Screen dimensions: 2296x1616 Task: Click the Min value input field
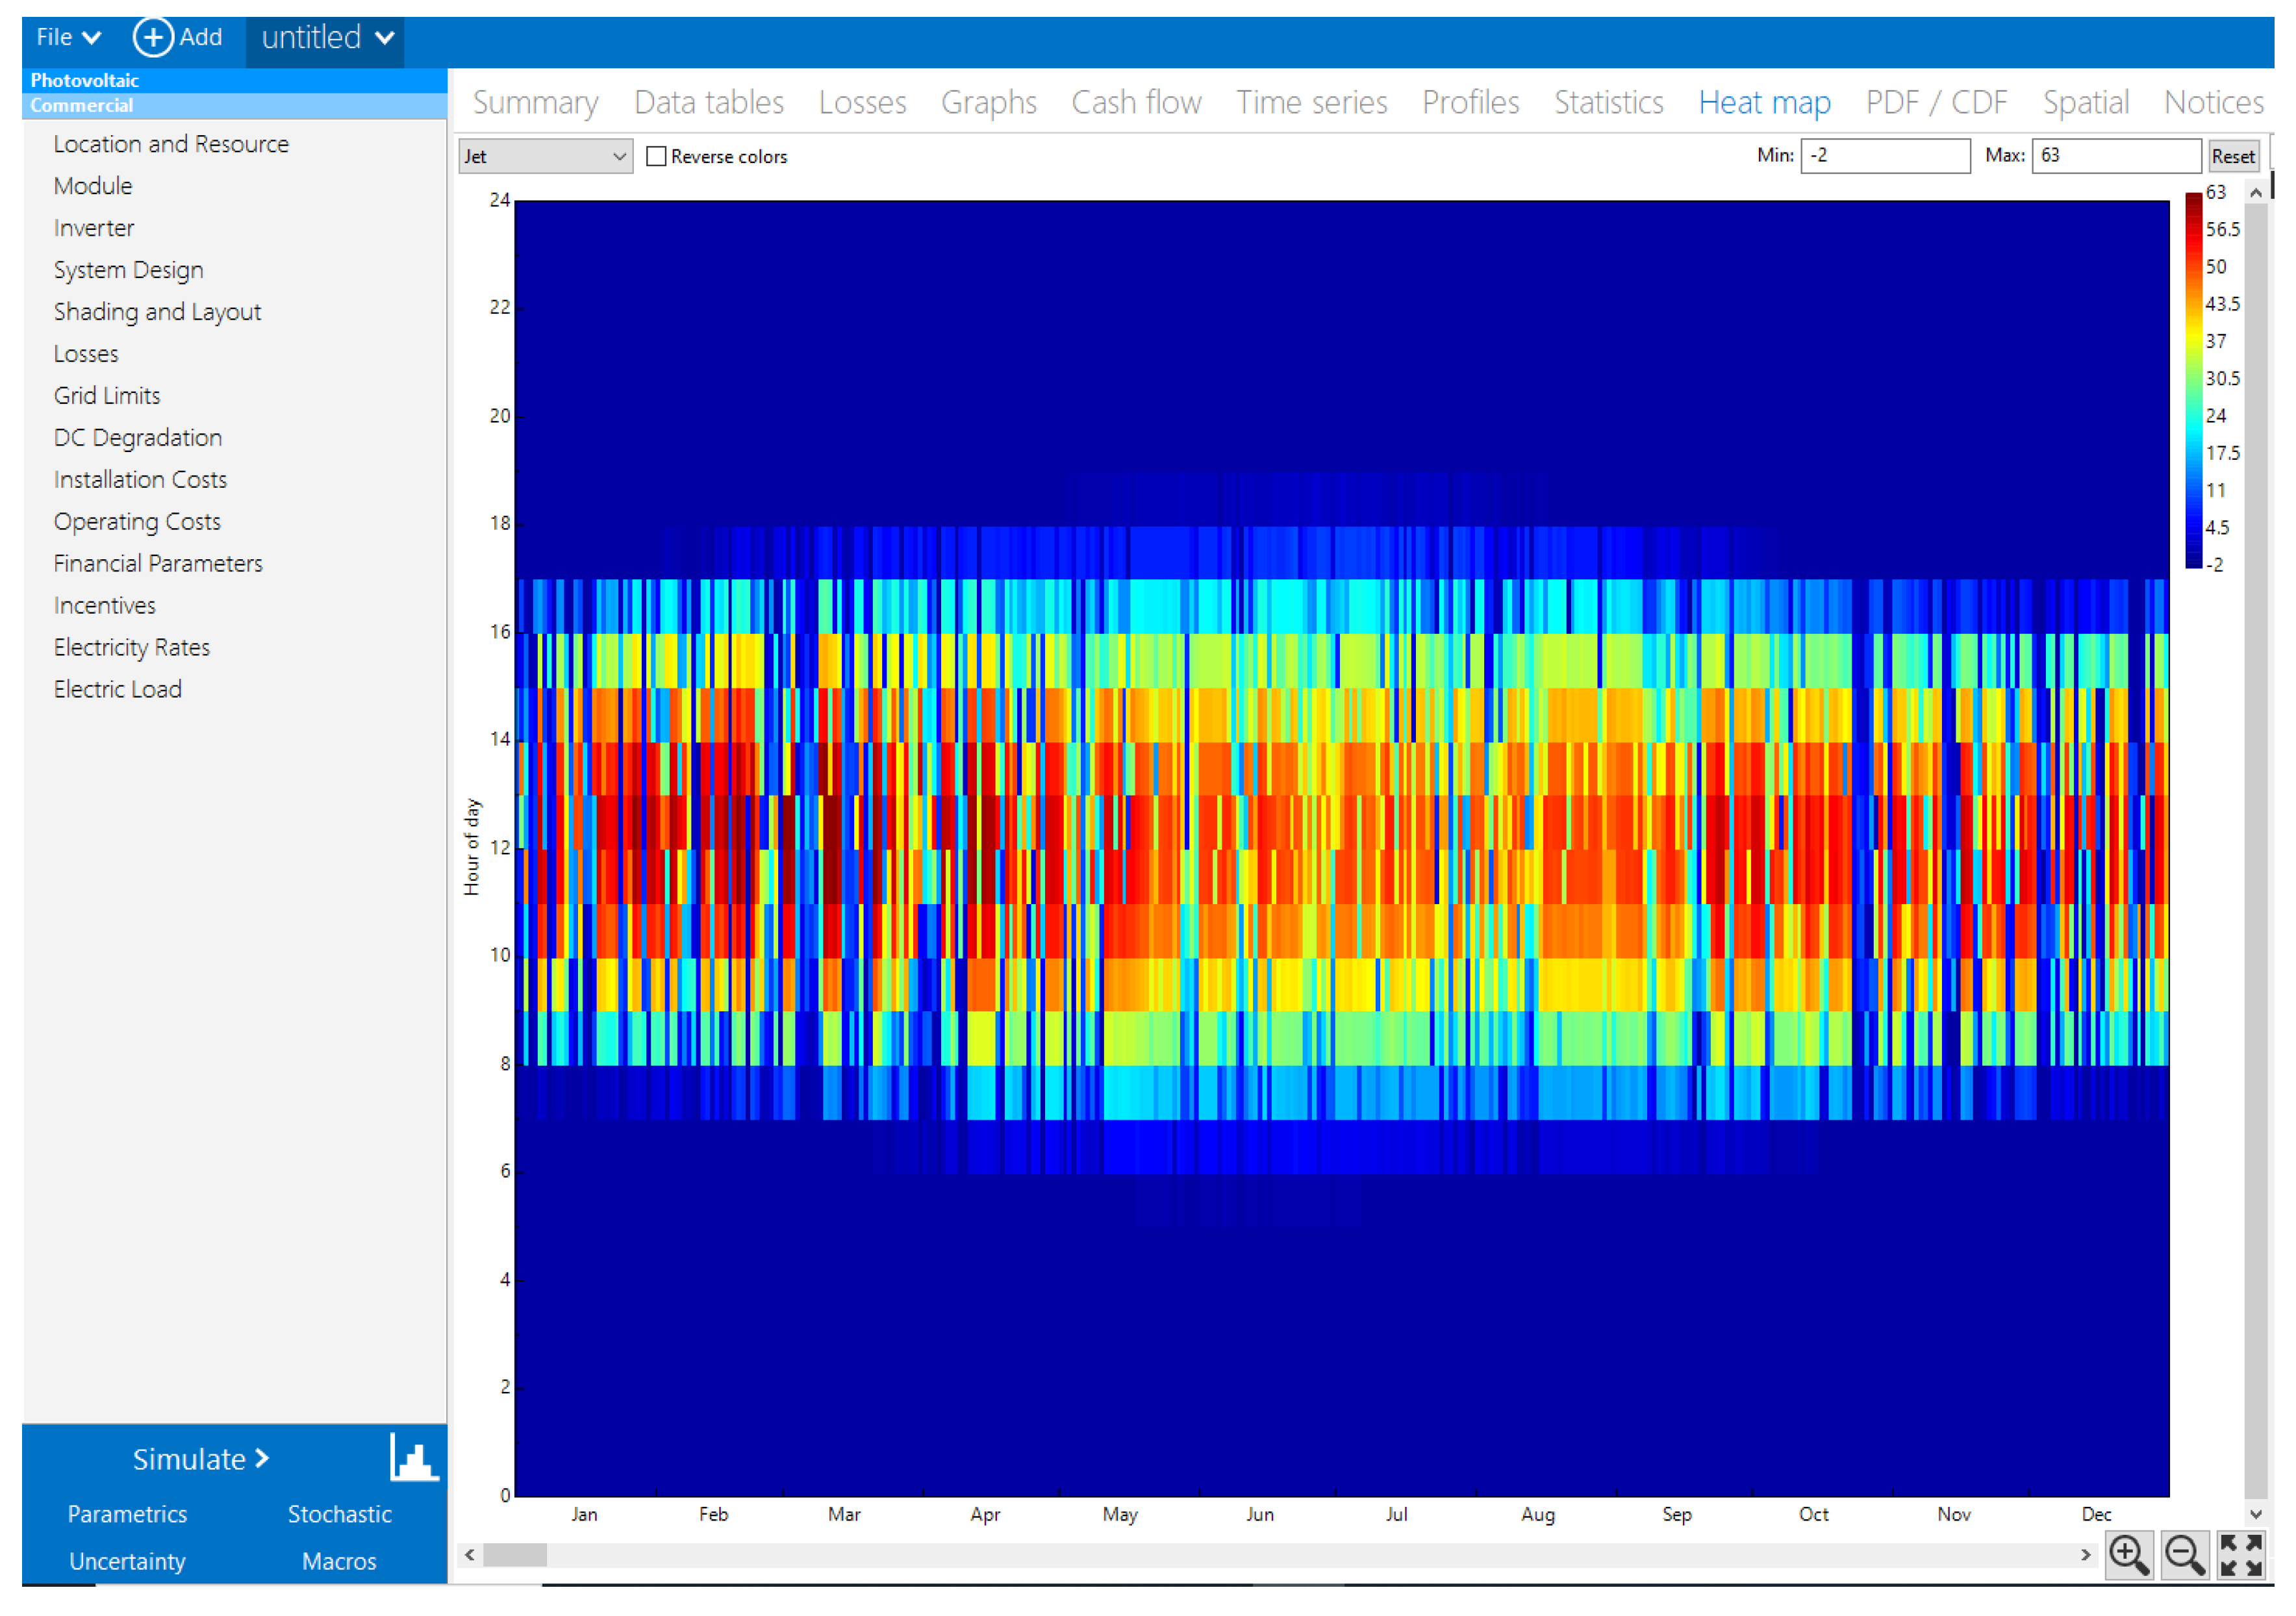click(x=1885, y=156)
